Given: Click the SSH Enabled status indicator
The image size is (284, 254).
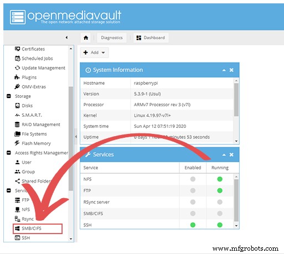Looking at the screenshot, I should 193,225.
